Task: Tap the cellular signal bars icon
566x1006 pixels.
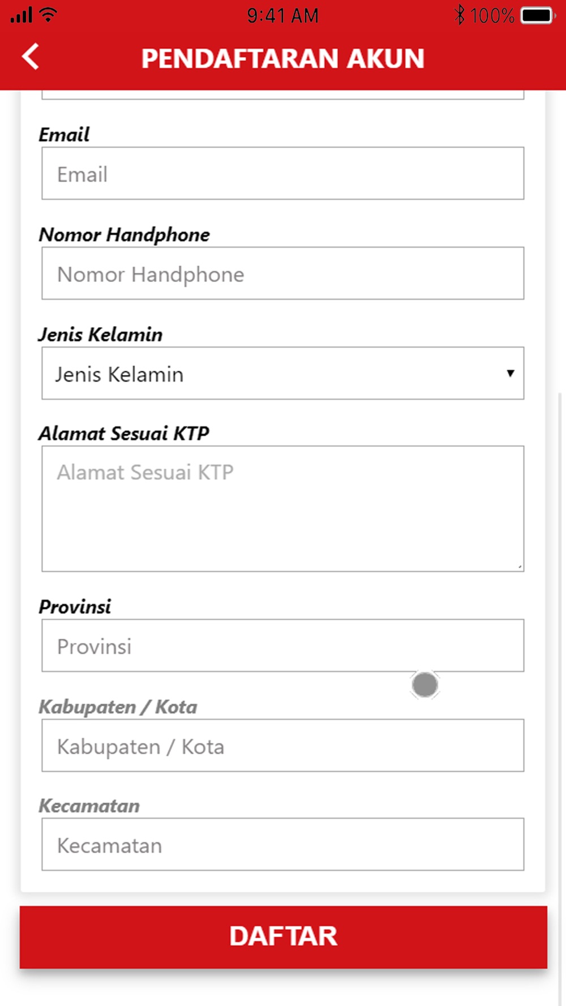Action: [x=22, y=15]
